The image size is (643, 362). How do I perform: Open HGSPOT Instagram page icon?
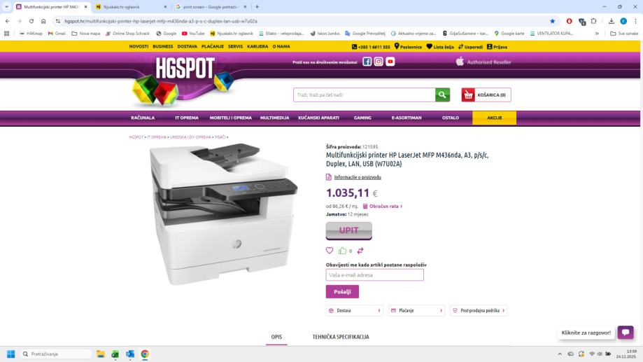pyautogui.click(x=379, y=62)
